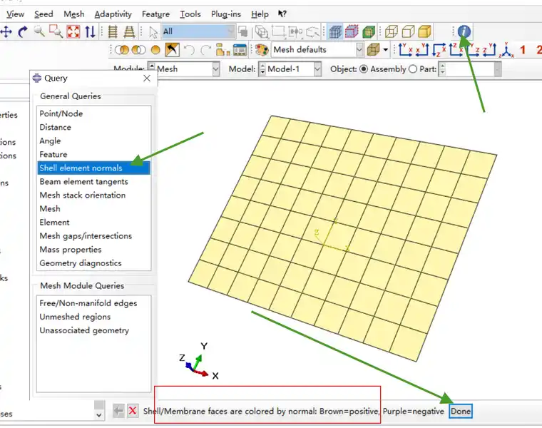Open the Adaptivity menu

click(113, 14)
